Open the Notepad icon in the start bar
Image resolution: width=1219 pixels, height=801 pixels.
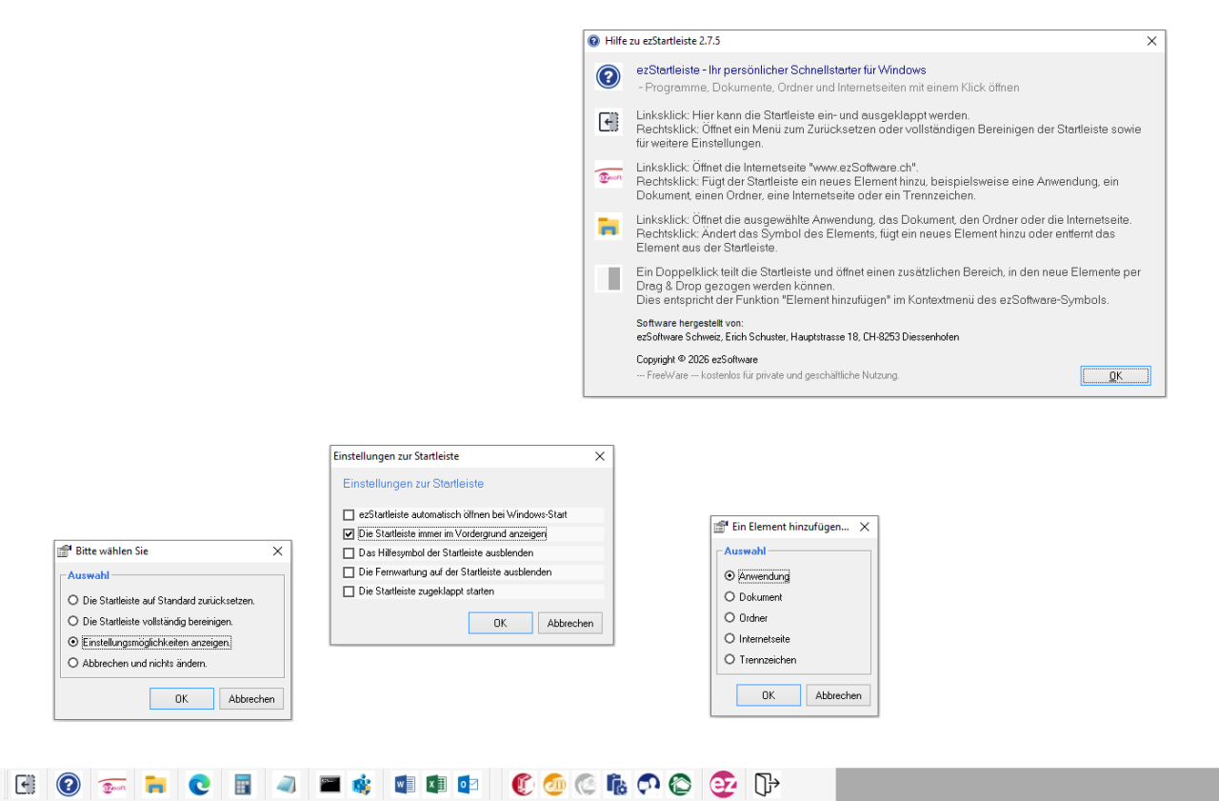point(286,785)
